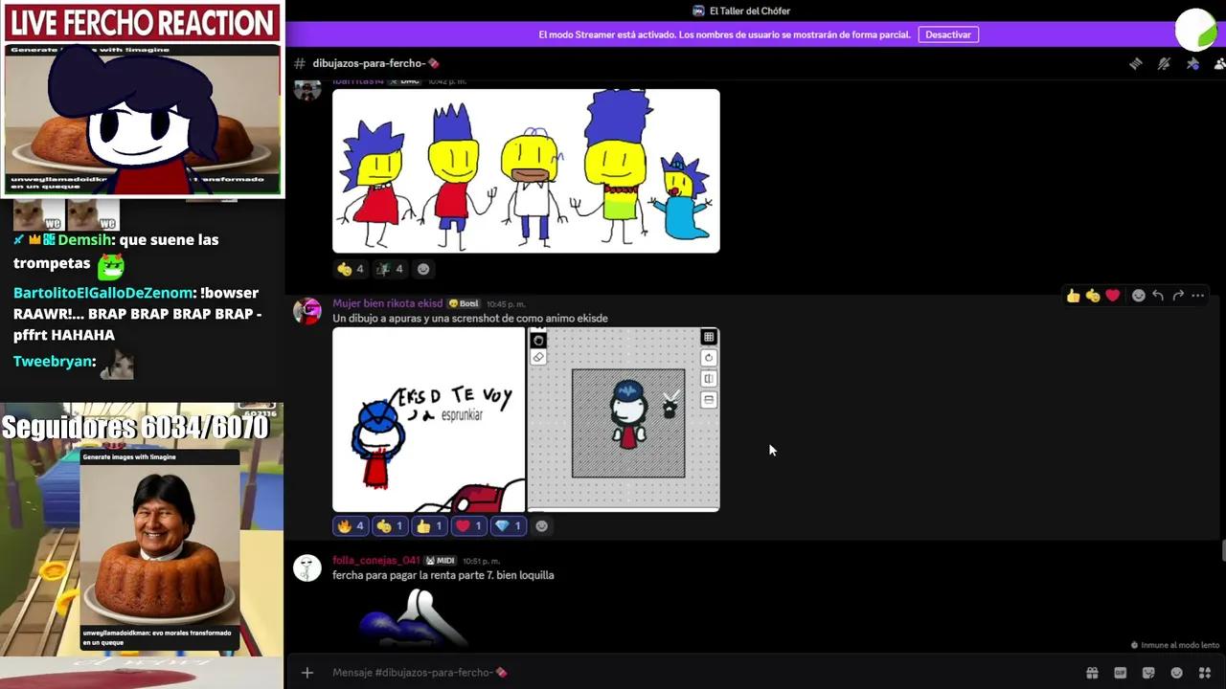The width and height of the screenshot is (1226, 689).
Task: Open the attachment plus button in message bar
Action: point(307,673)
